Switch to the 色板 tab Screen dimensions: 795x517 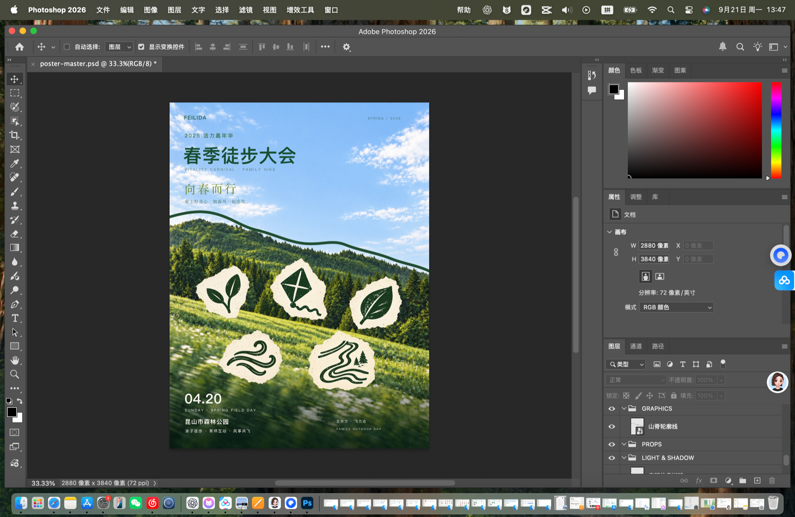point(636,70)
